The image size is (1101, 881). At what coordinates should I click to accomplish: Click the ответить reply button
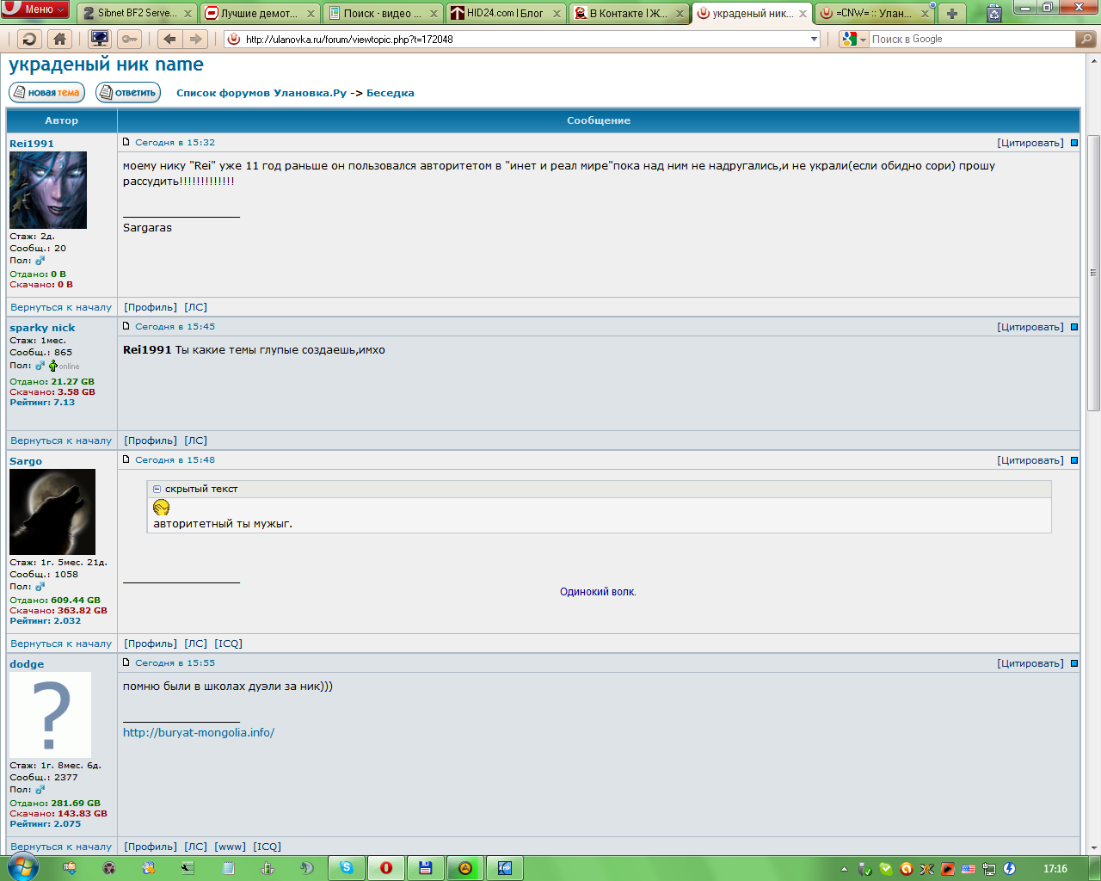point(128,93)
